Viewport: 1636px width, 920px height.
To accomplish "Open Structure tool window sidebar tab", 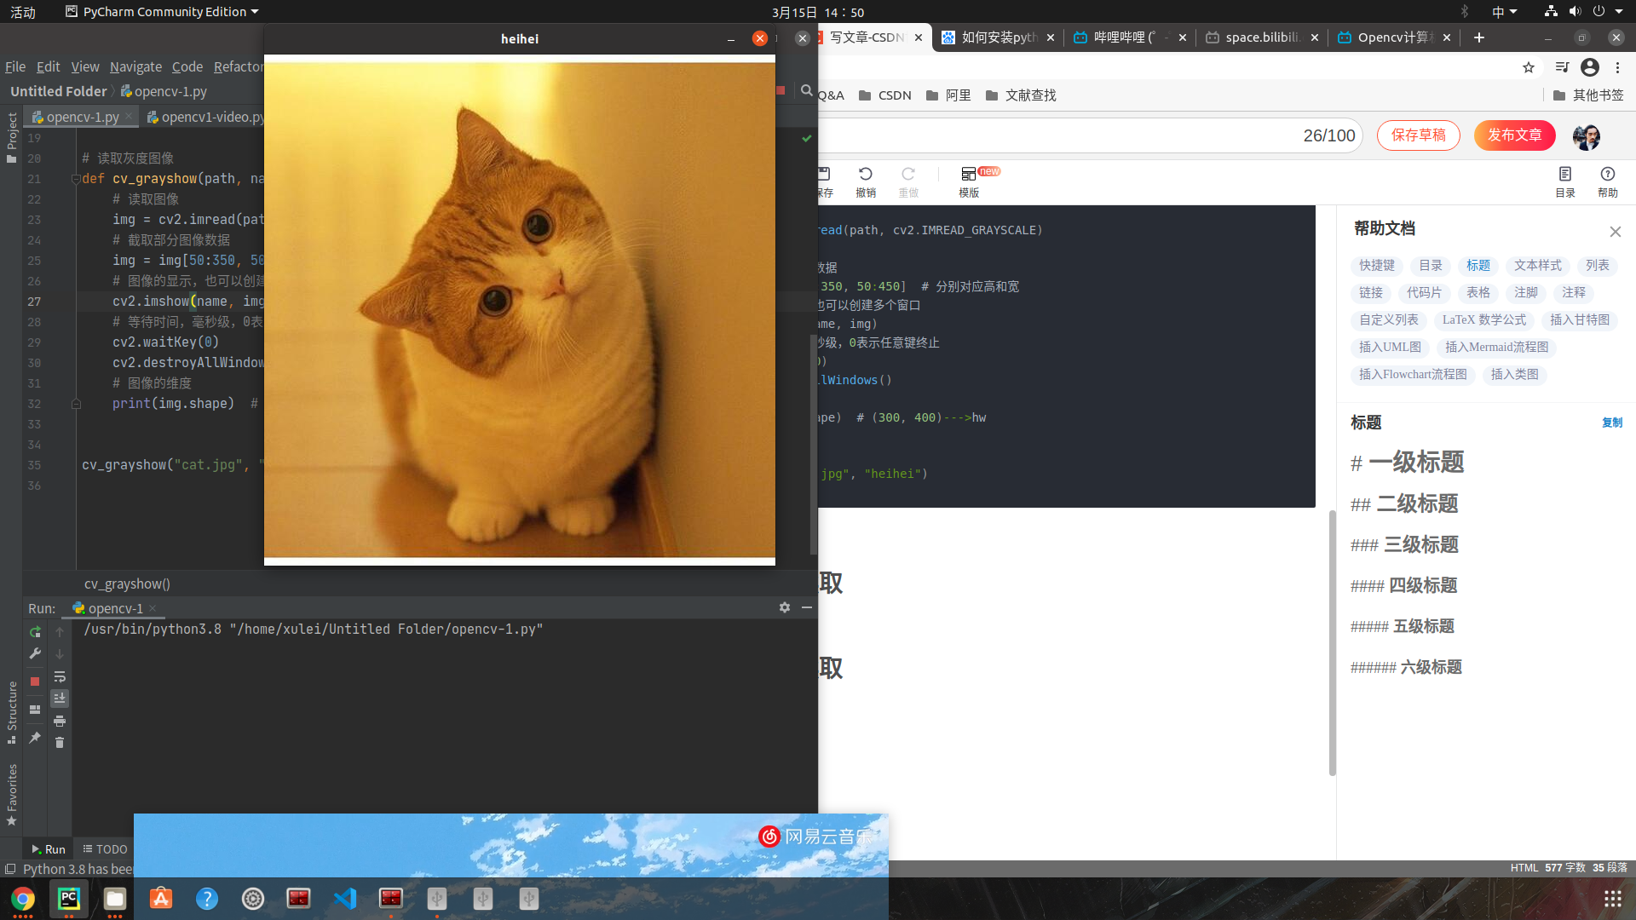I will pos(12,711).
